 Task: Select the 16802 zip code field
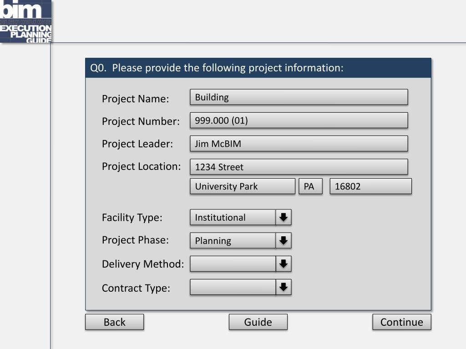pos(370,186)
